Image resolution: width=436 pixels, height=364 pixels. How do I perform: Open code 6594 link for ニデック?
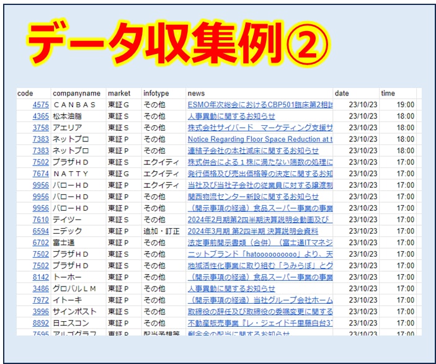(40, 231)
